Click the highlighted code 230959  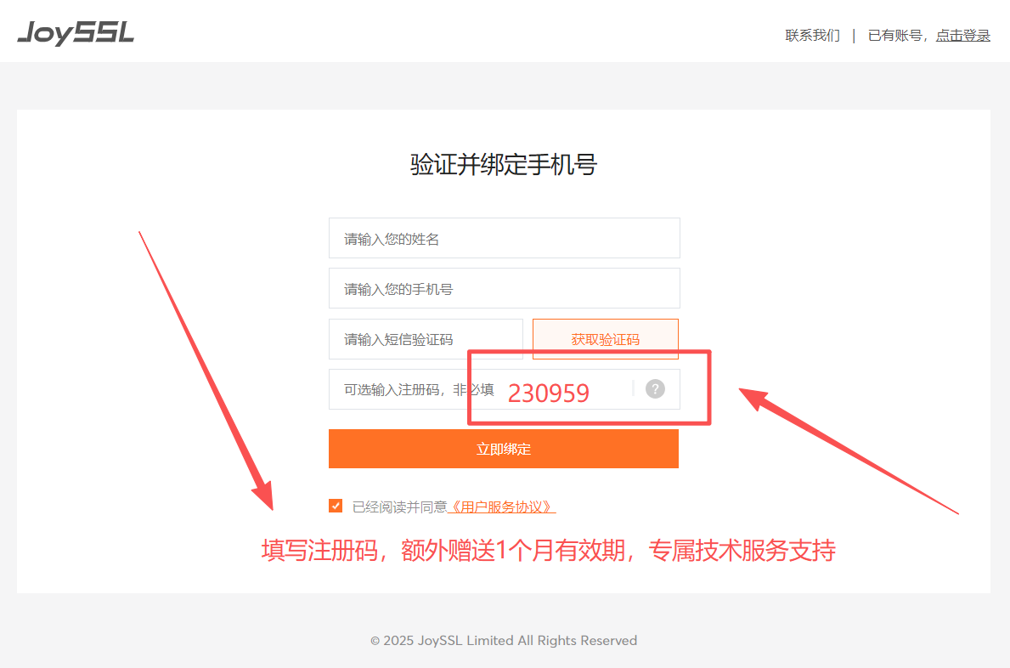[x=549, y=392]
